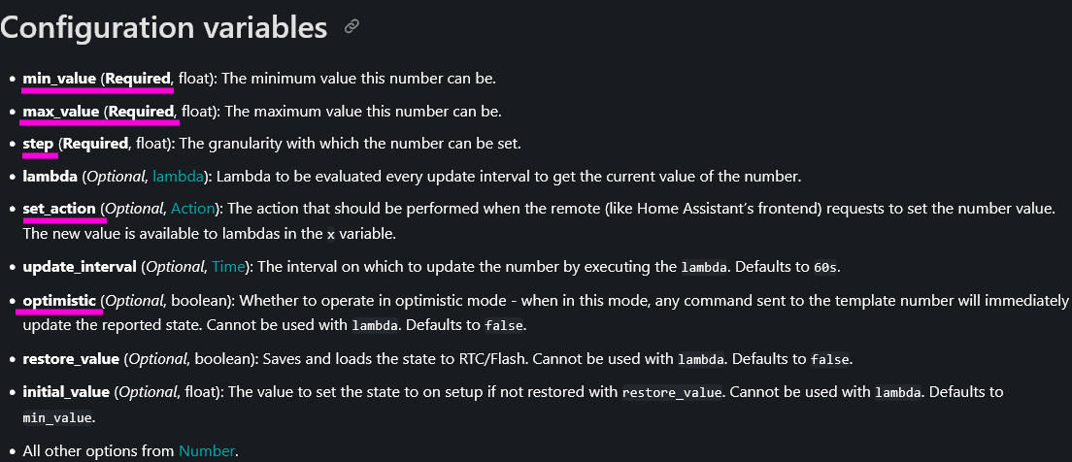This screenshot has width=1072, height=462.
Task: Click the bold min_value term in first bullet
Action: 59,78
